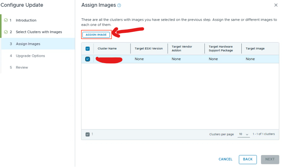Click the help icon beside Assign Images
This screenshot has width=282, height=167.
[119, 5]
